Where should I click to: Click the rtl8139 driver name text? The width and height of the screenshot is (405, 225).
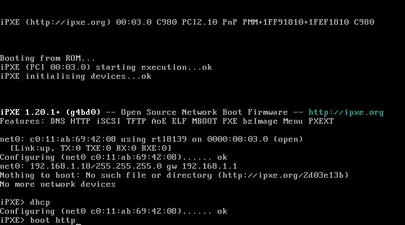(144, 139)
